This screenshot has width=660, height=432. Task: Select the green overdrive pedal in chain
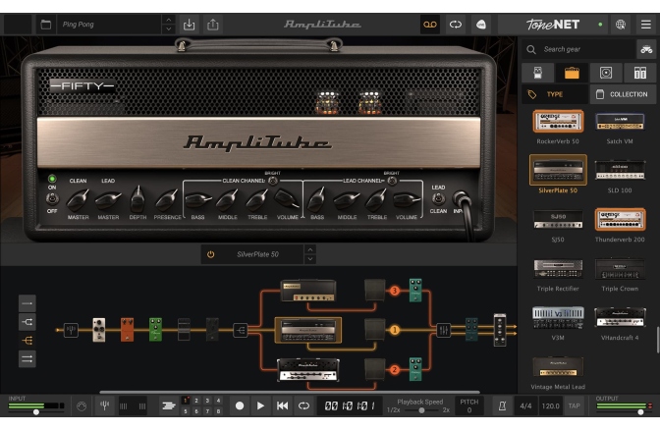155,330
